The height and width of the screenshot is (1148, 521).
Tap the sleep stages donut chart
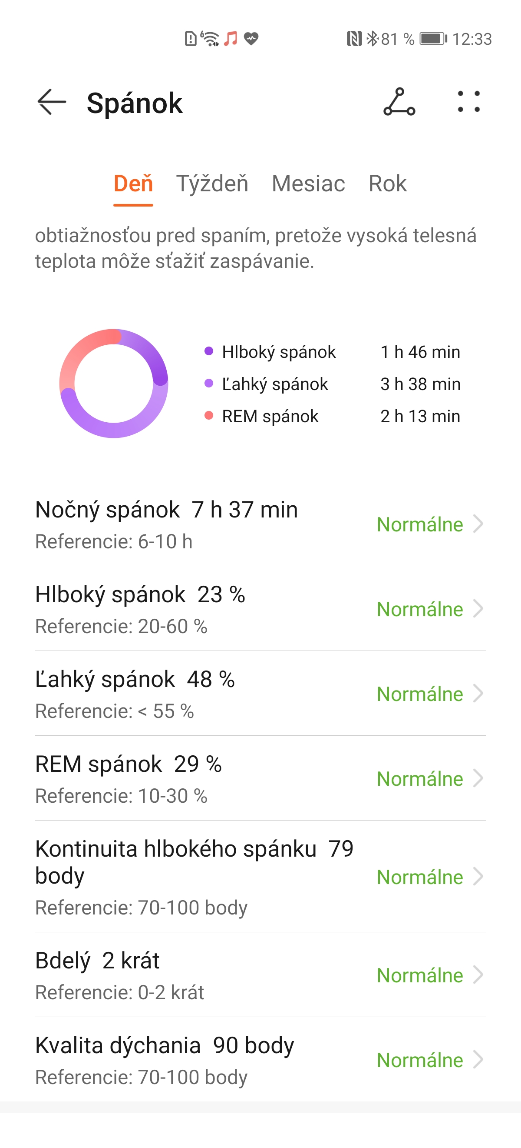[114, 383]
